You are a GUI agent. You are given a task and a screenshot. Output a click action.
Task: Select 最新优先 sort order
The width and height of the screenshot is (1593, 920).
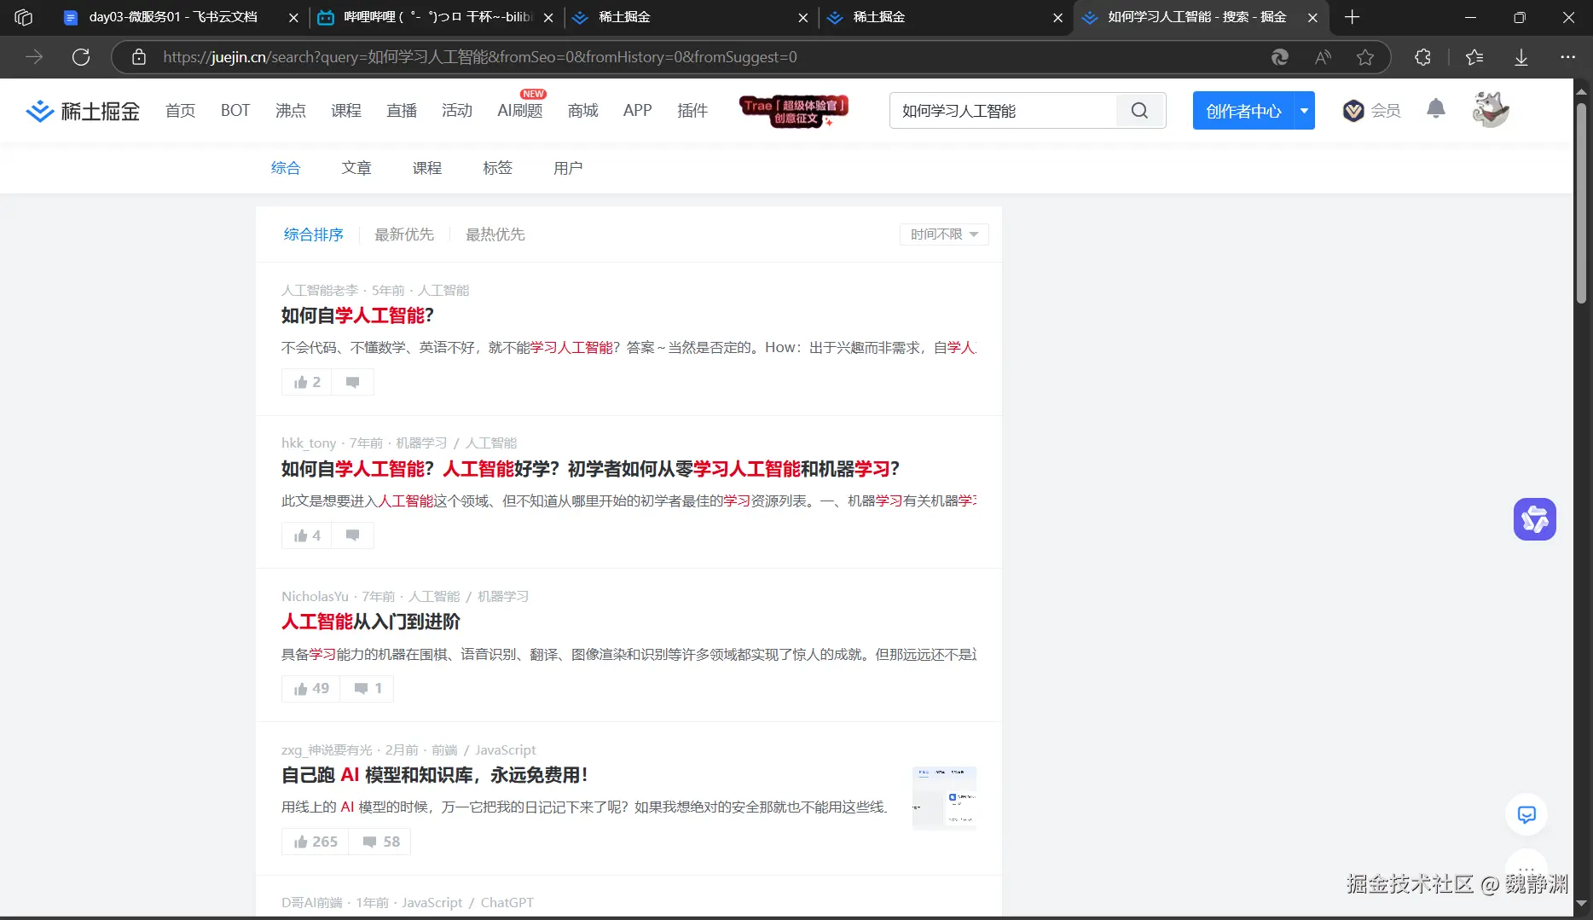(x=404, y=234)
